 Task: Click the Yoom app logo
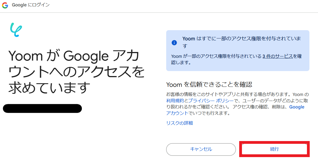16,30
